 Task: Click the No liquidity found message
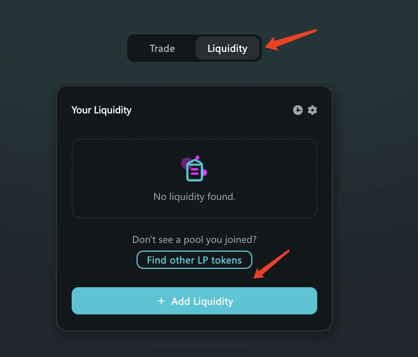tap(194, 197)
